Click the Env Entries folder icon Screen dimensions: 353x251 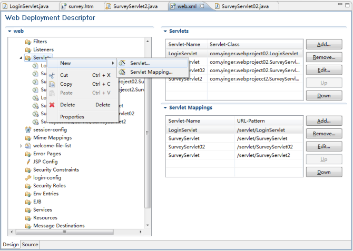[x=28, y=194]
